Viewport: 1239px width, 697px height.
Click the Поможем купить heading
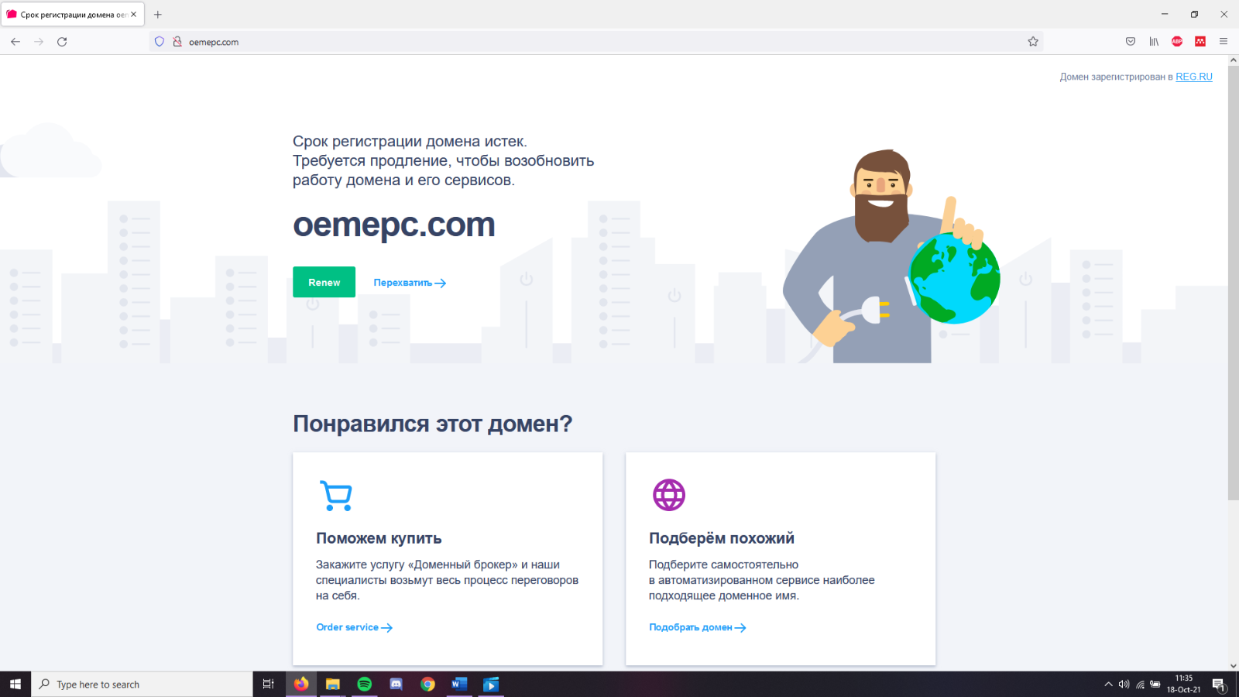pyautogui.click(x=379, y=538)
